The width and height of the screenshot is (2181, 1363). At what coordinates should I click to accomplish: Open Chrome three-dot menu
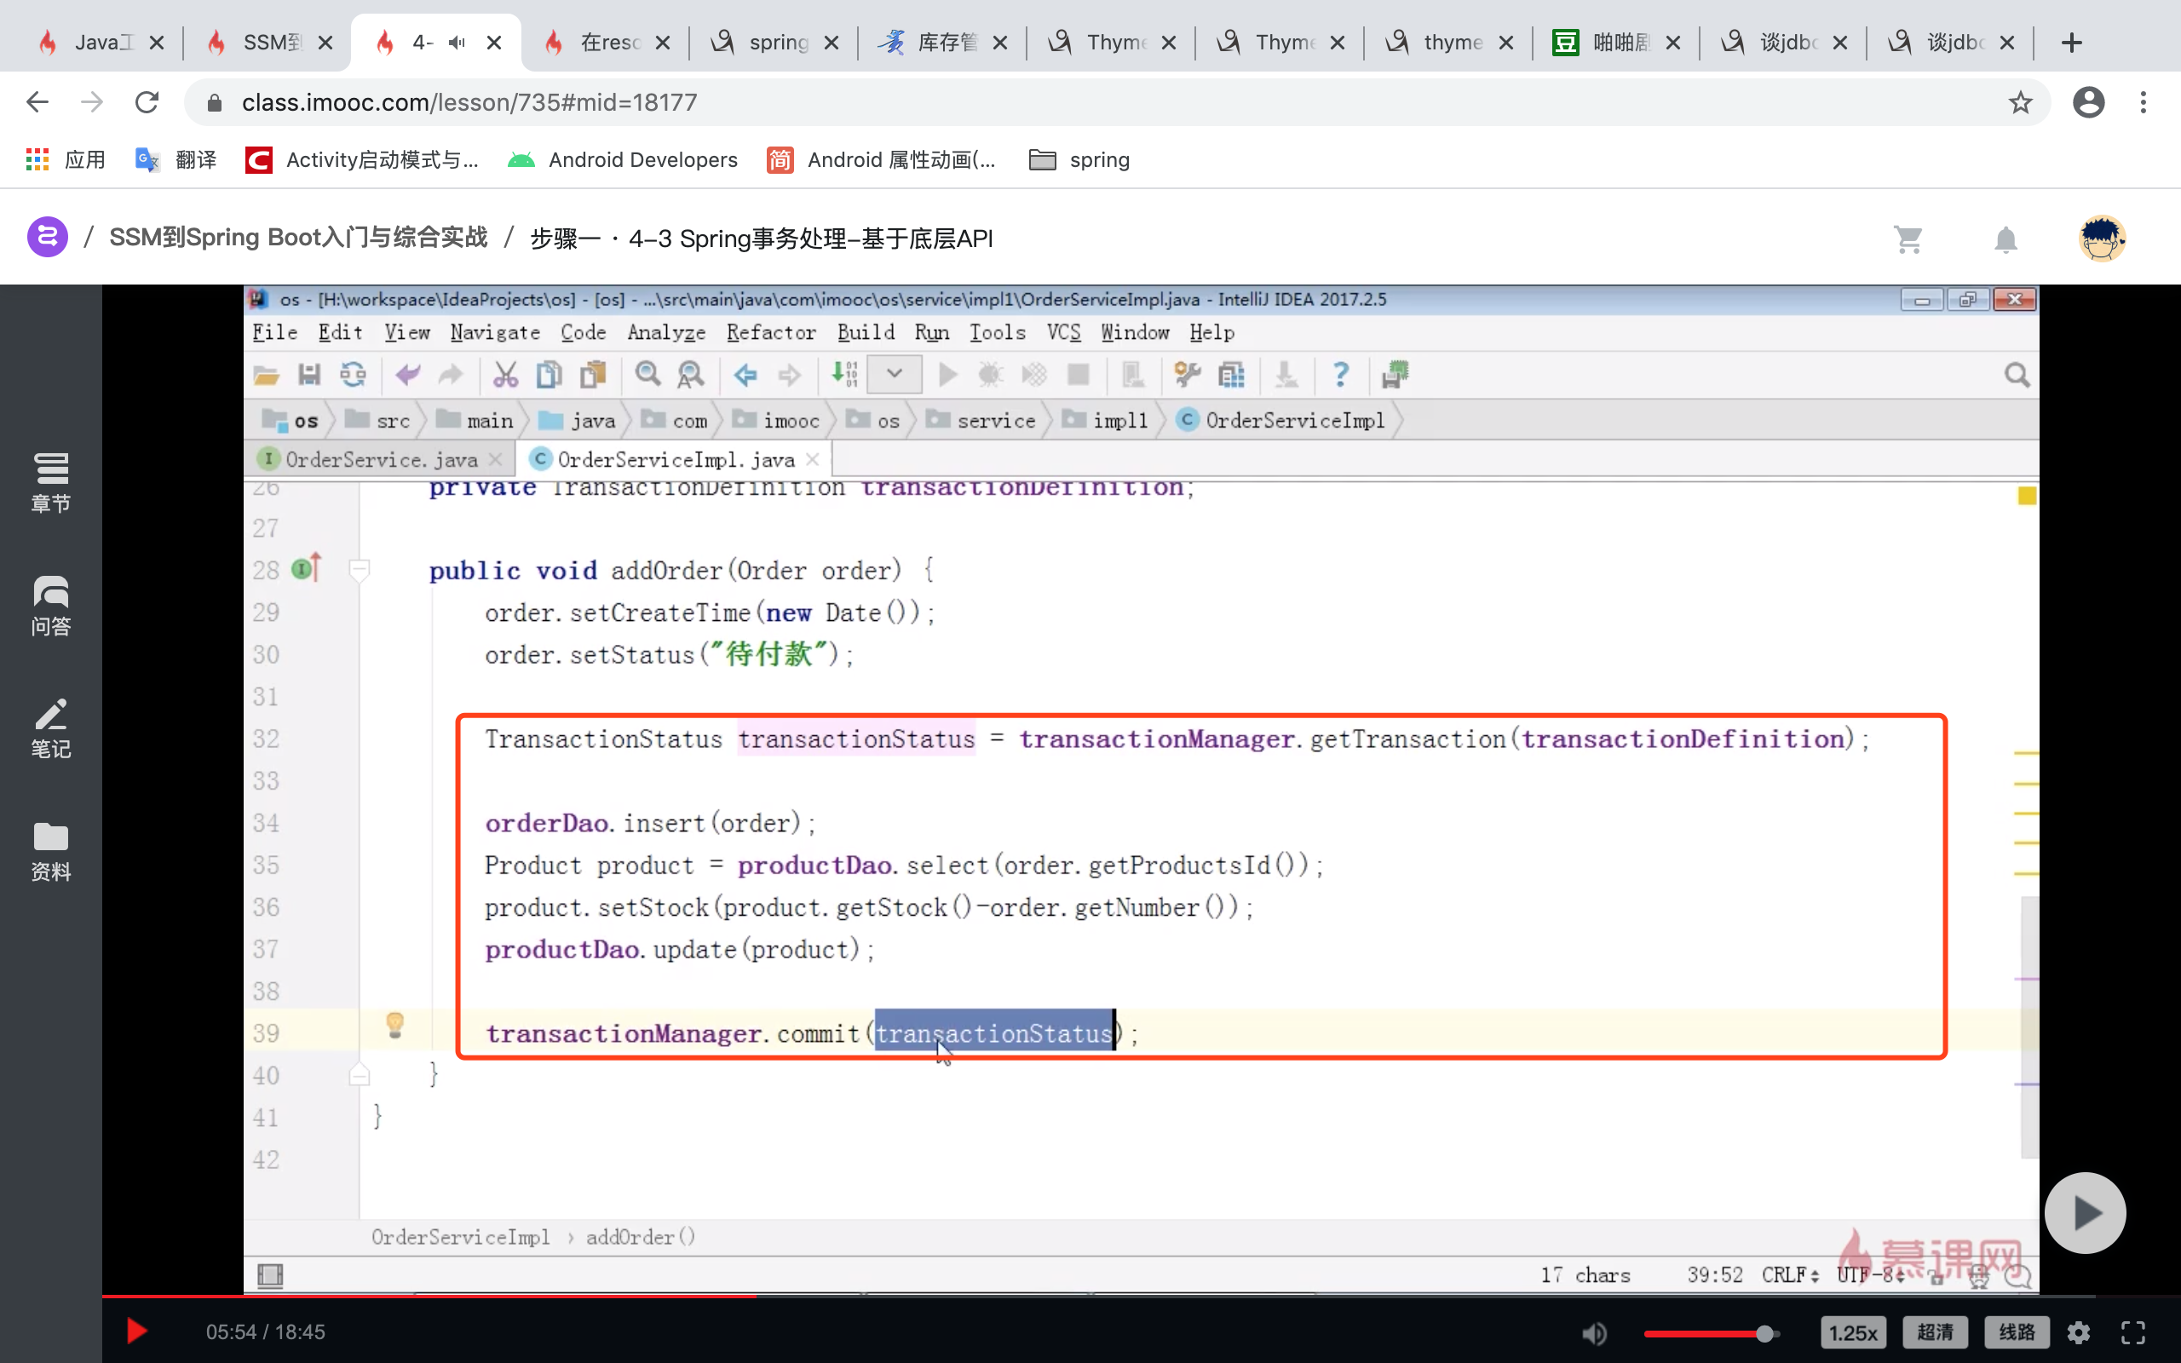[2144, 102]
